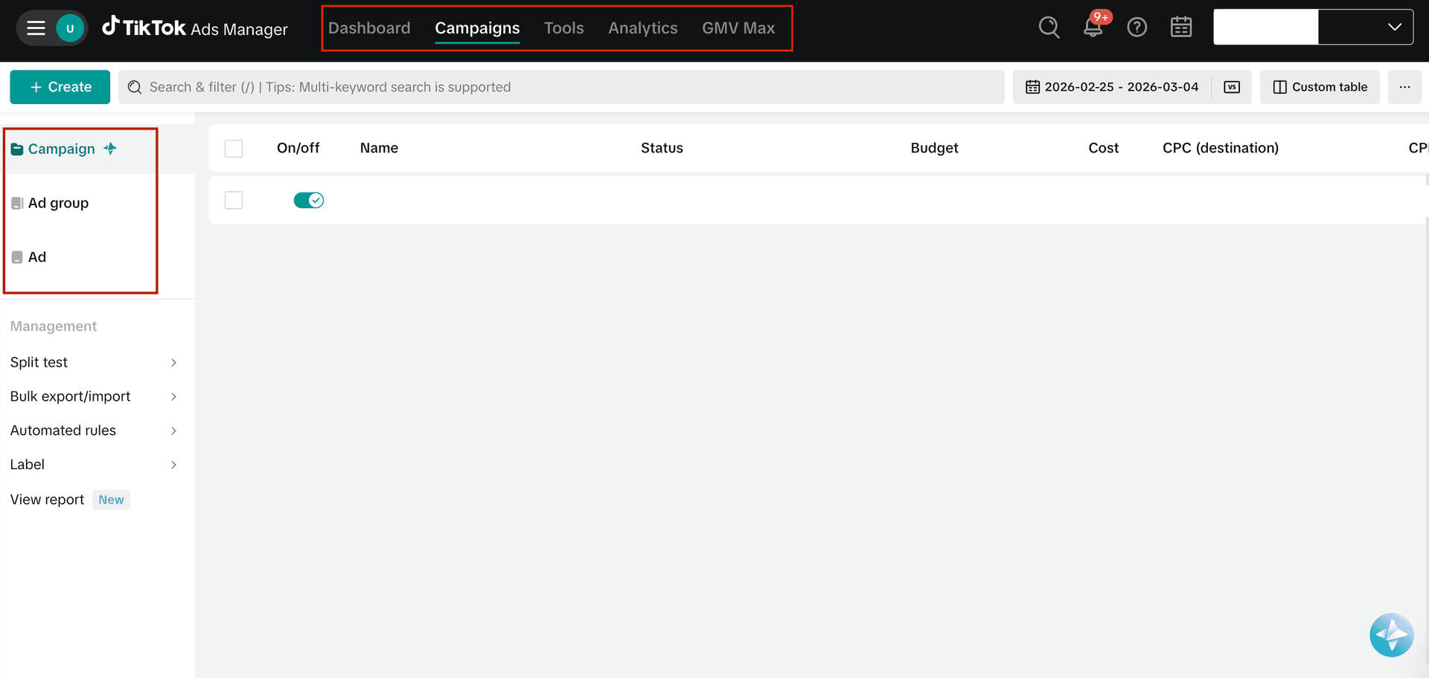Image resolution: width=1429 pixels, height=678 pixels.
Task: Switch to the Analytics tab
Action: (x=642, y=28)
